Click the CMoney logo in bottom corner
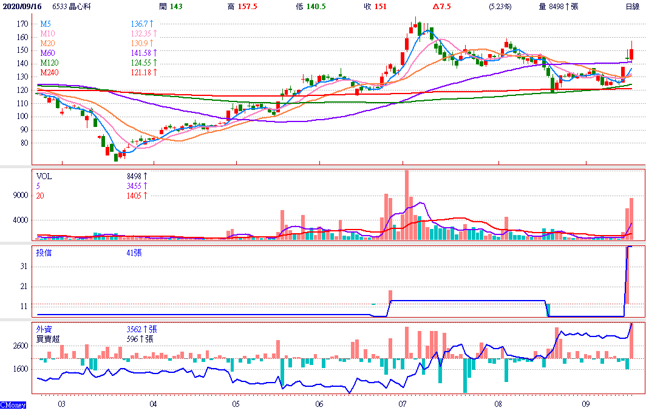This screenshot has height=416, width=646. pyautogui.click(x=13, y=404)
